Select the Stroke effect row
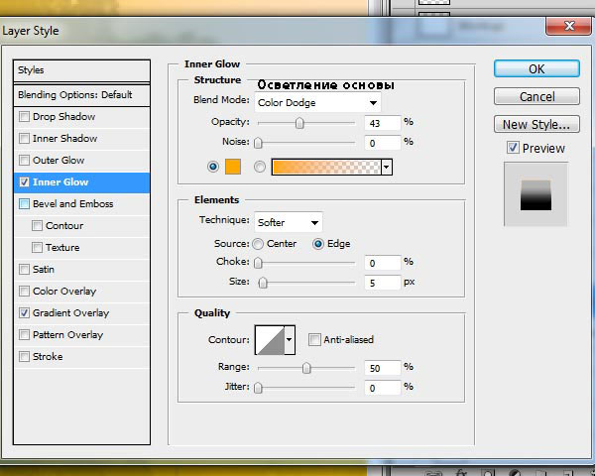Image resolution: width=595 pixels, height=476 pixels. (x=81, y=357)
